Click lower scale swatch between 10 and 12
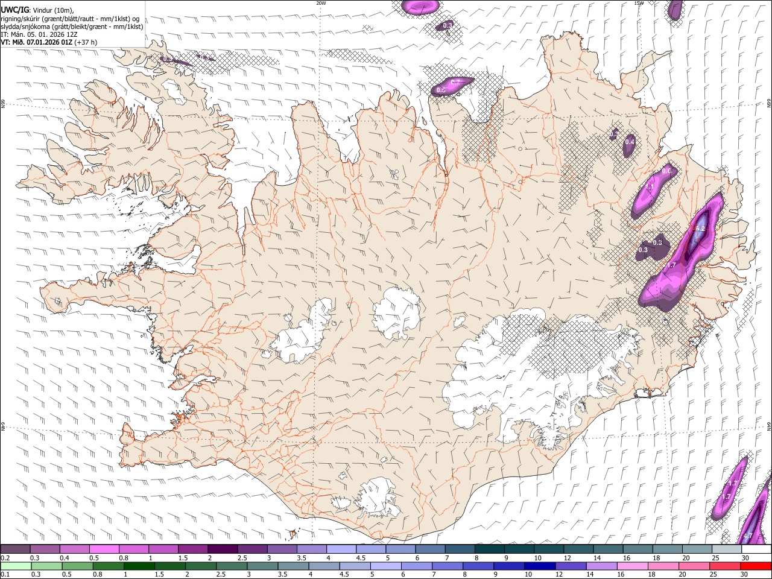772x579 pixels. click(539, 566)
